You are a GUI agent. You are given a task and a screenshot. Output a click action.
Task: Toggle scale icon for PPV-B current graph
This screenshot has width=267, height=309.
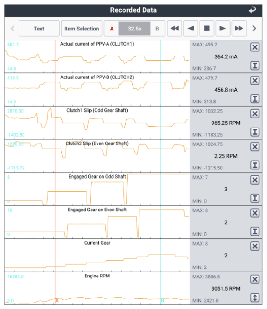[254, 99]
